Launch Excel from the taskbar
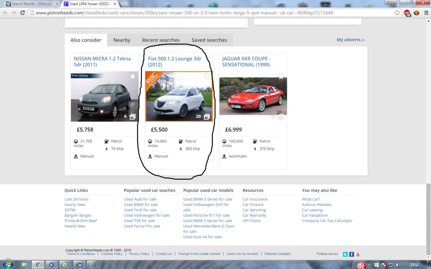 coord(64,265)
